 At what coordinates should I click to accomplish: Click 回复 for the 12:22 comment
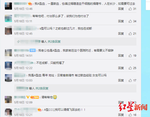point(121,68)
